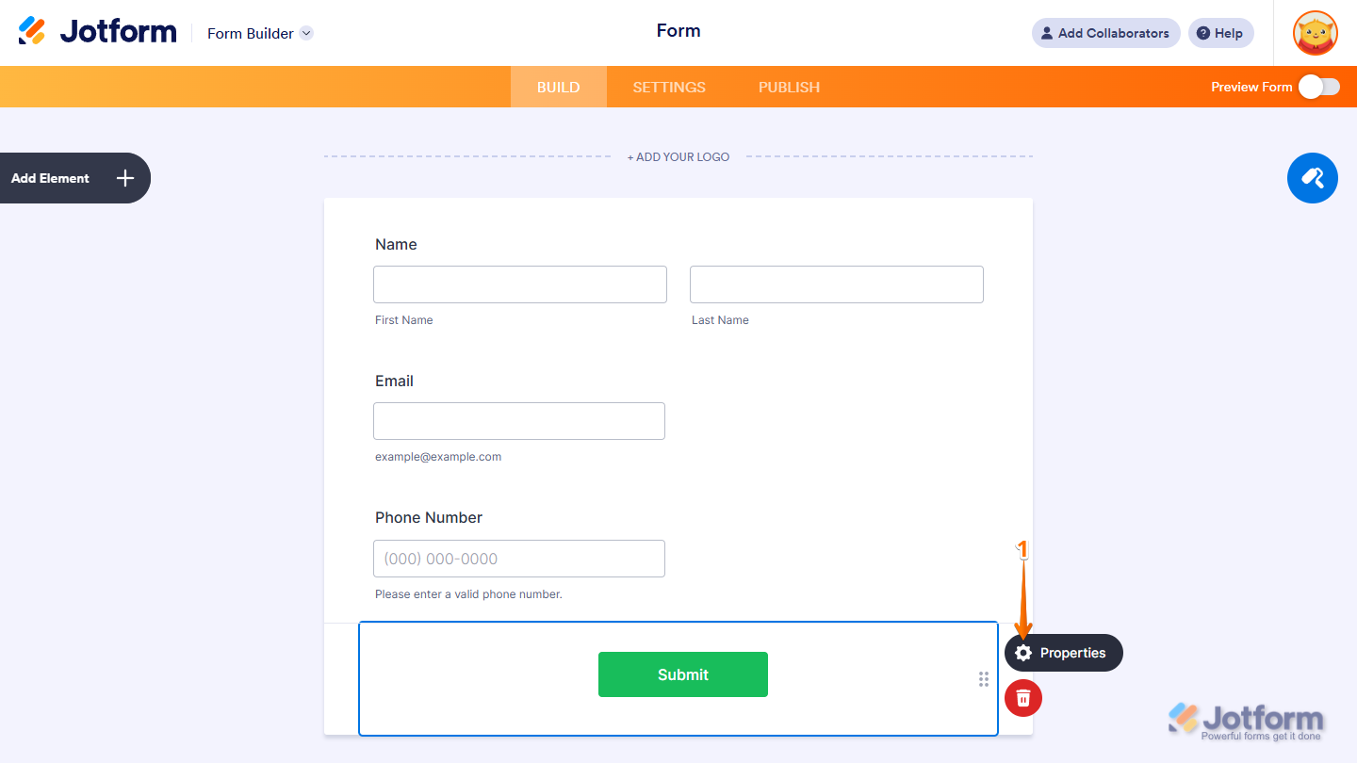Switch to the SETTINGS tab
Viewport: 1357px width, 763px height.
click(669, 86)
